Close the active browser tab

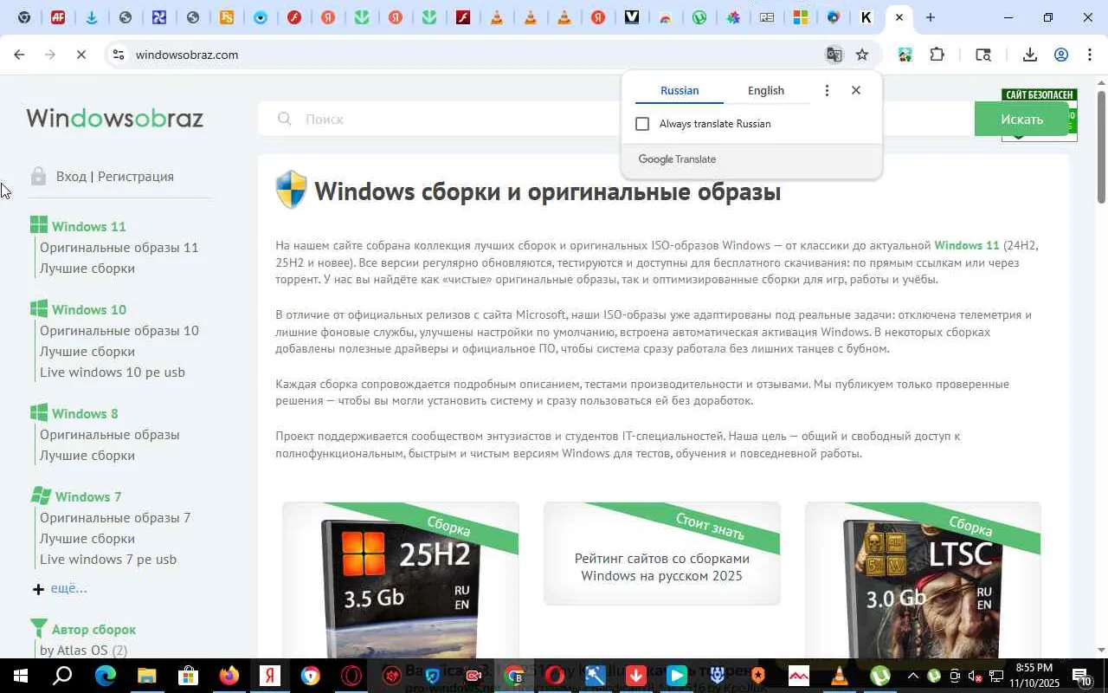coord(899,17)
